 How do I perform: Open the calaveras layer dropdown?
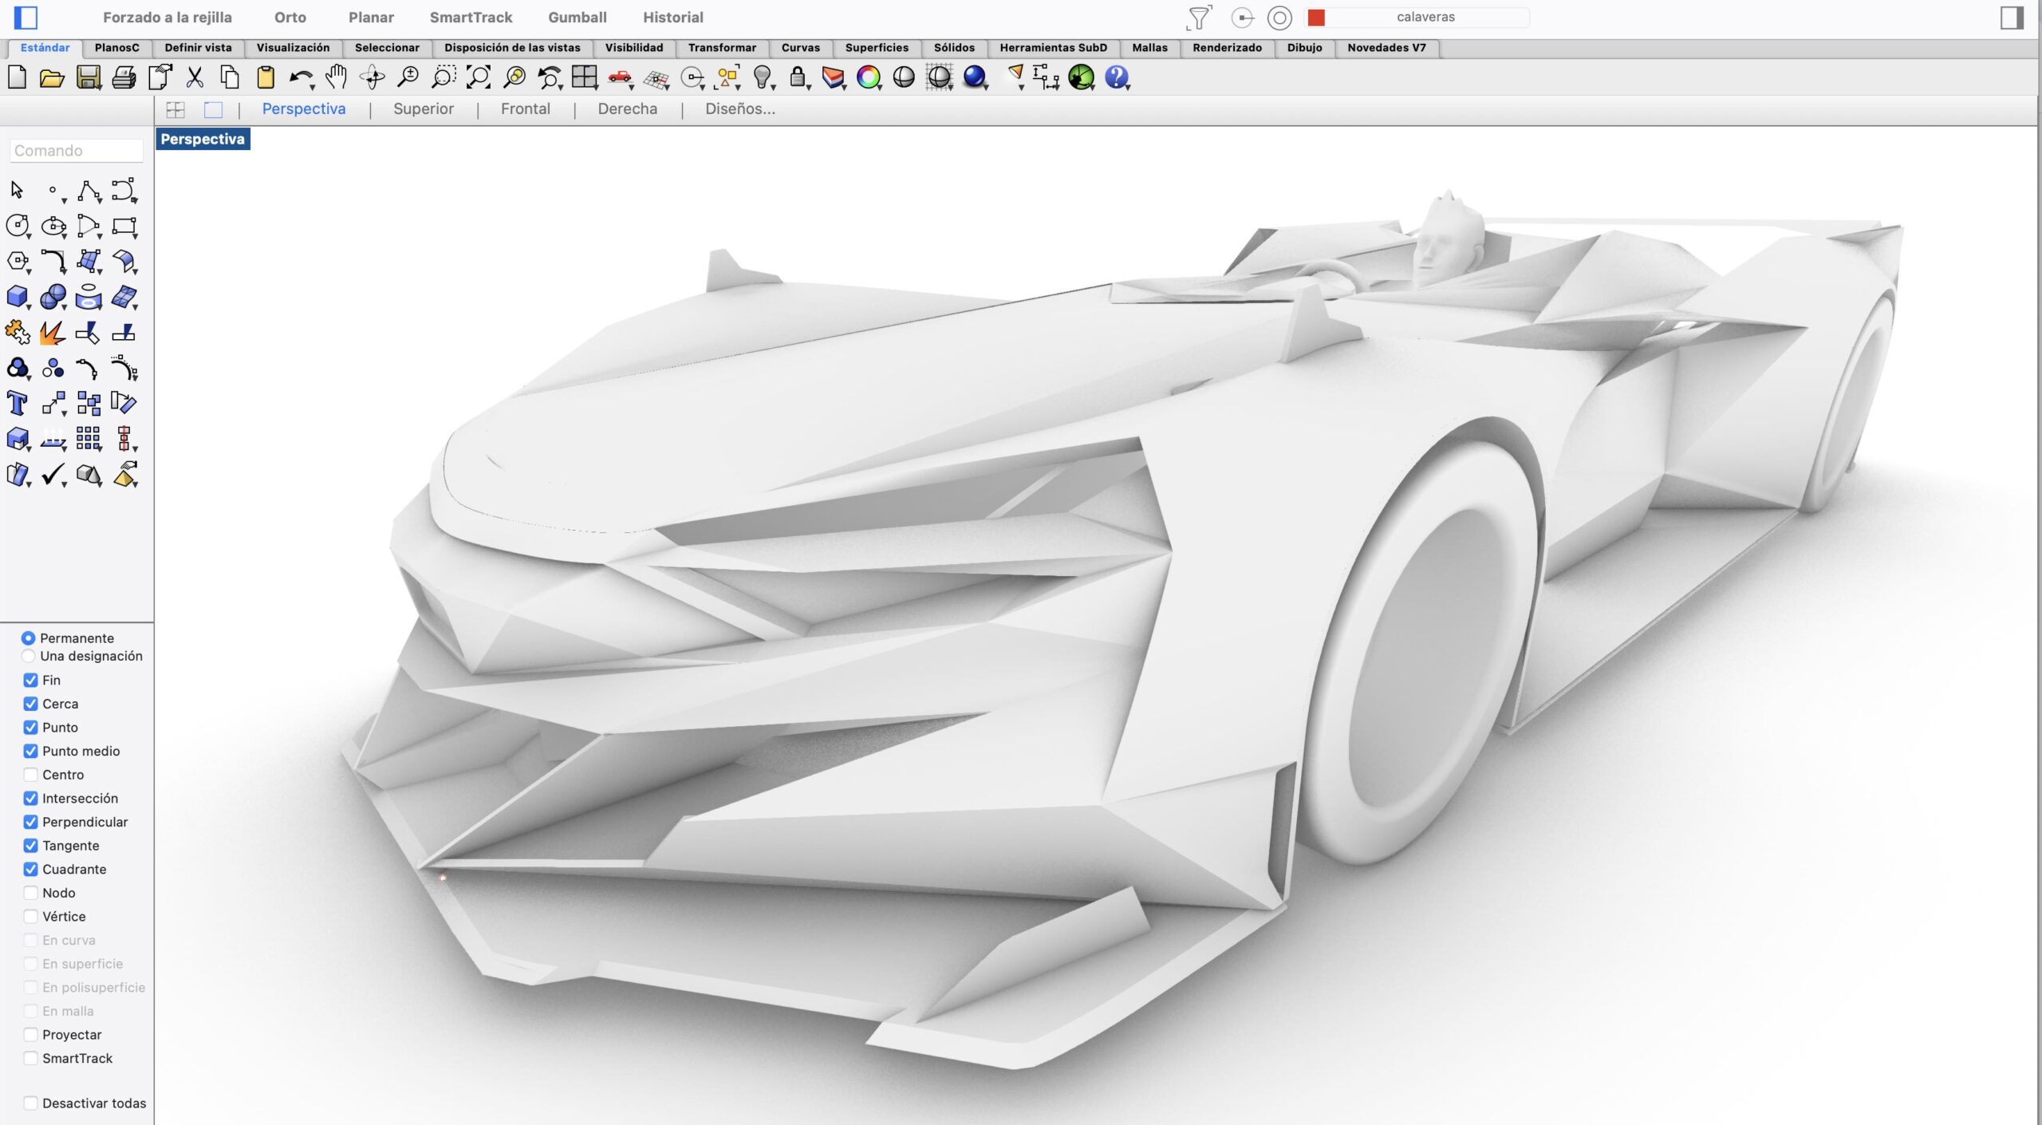[x=1425, y=17]
